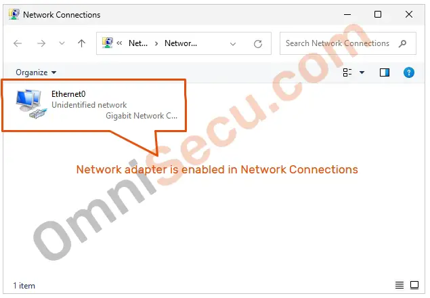This screenshot has width=430, height=298.
Task: Open Help with the blue question mark
Action: tap(408, 72)
